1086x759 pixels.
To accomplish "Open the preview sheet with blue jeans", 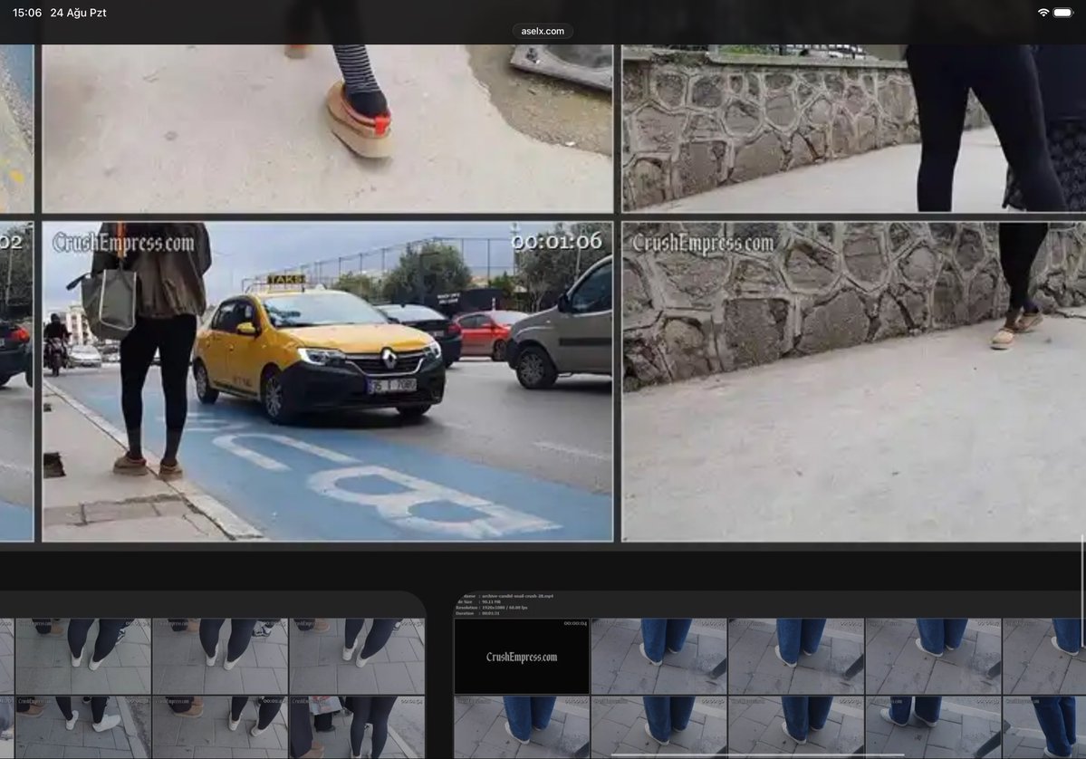I will (x=770, y=675).
